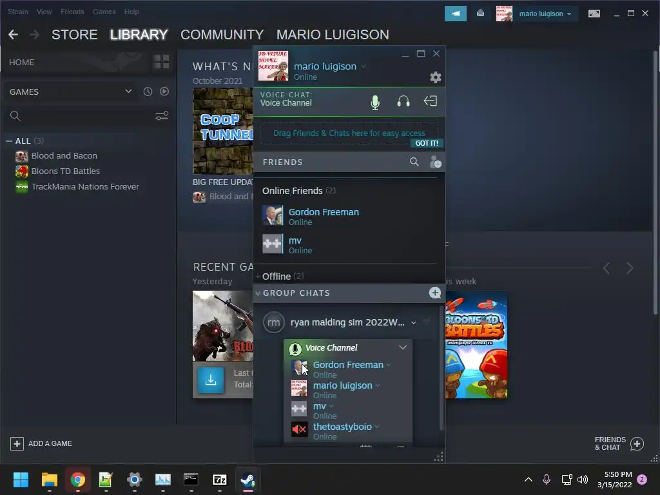Show previous recent games with left arrow
This screenshot has height=495, width=660.
click(x=607, y=268)
